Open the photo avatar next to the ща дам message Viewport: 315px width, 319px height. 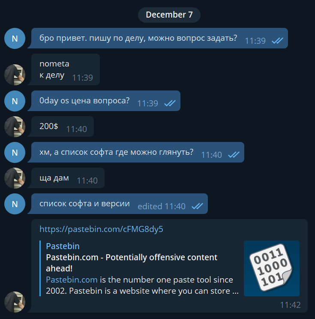(15, 178)
